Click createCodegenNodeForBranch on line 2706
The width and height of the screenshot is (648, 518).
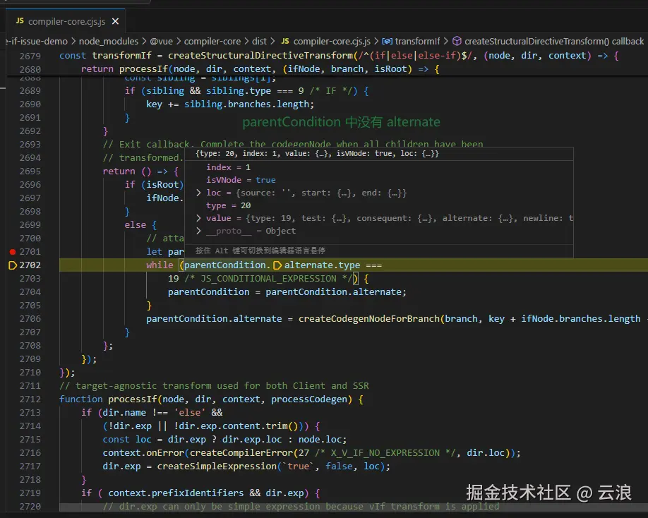(x=369, y=318)
